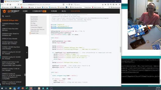Open the FORUM menu item

54,11
